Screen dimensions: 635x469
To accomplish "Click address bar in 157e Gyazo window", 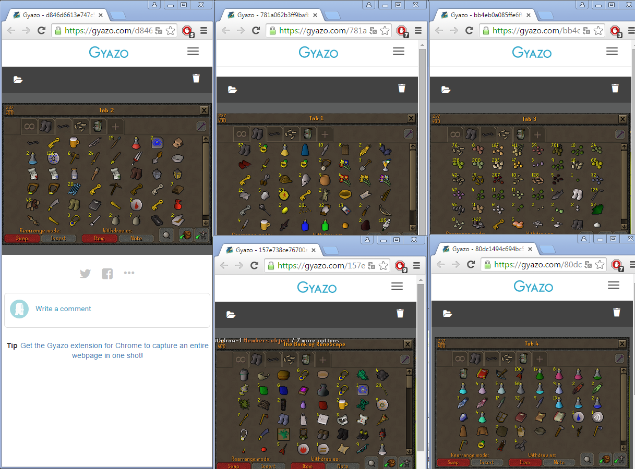I will [x=328, y=265].
